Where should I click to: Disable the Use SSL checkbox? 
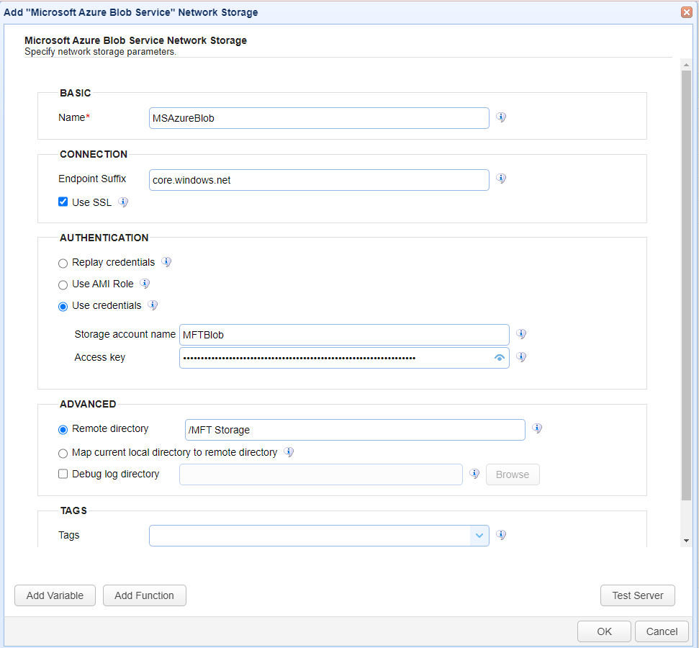coord(63,202)
